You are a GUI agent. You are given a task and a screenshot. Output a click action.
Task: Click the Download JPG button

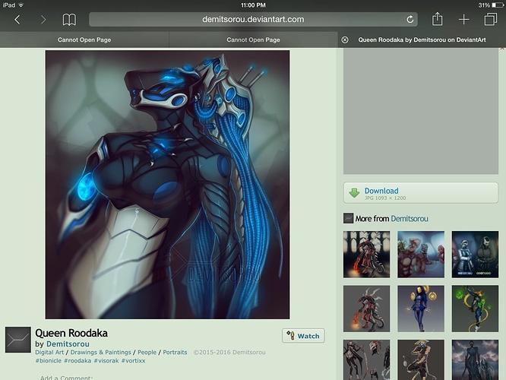pos(421,193)
